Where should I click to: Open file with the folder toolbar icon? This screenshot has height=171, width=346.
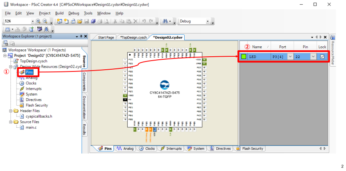click(x=80, y=22)
